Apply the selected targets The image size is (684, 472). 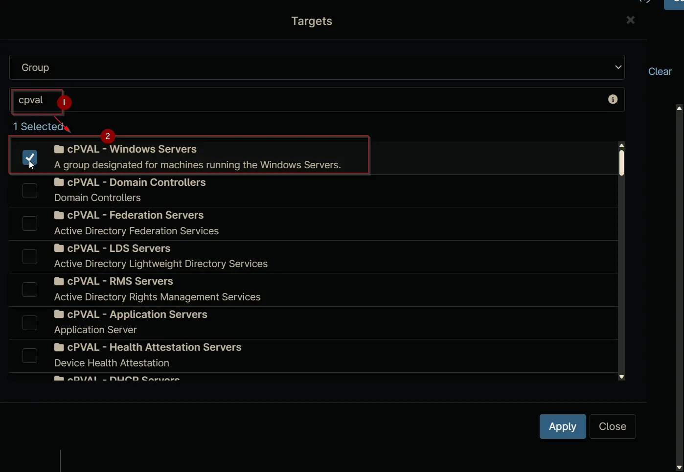click(563, 427)
